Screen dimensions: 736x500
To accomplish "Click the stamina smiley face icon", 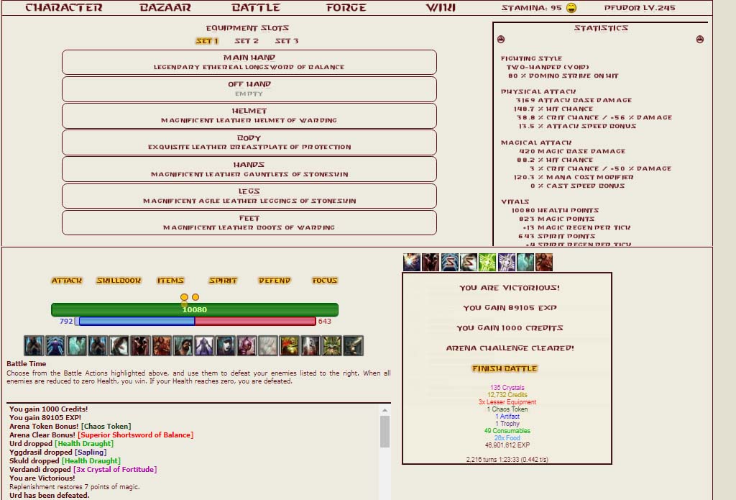I will 571,8.
